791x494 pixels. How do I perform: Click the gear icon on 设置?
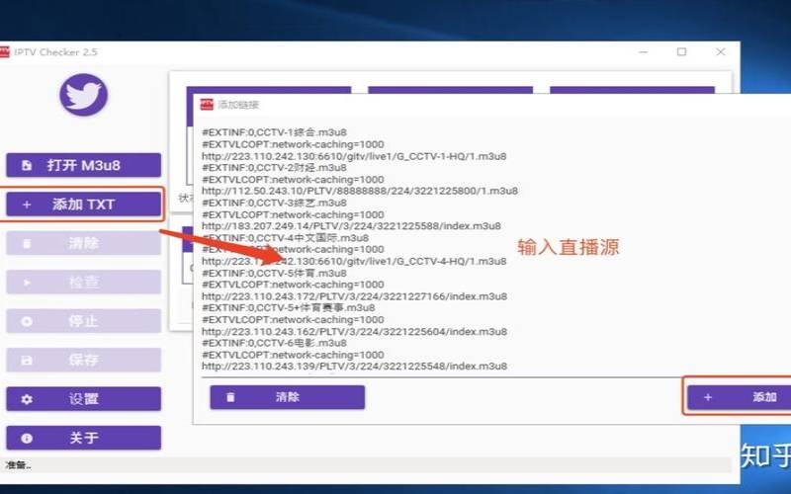click(x=27, y=399)
